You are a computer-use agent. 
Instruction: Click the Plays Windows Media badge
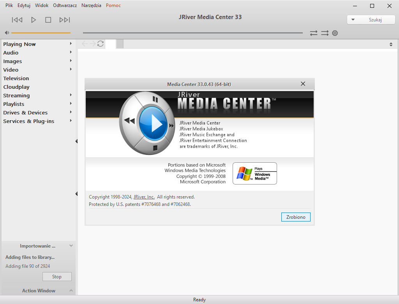[255, 173]
